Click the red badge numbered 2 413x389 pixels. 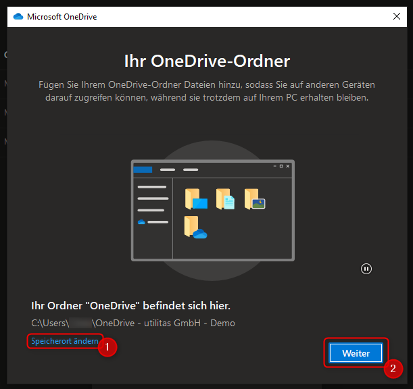[x=393, y=369]
